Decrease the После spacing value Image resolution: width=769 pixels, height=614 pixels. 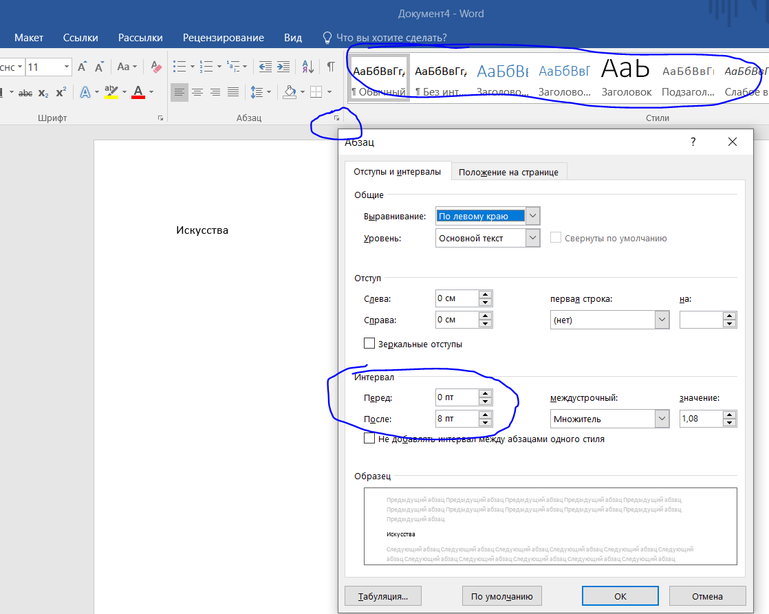[486, 423]
